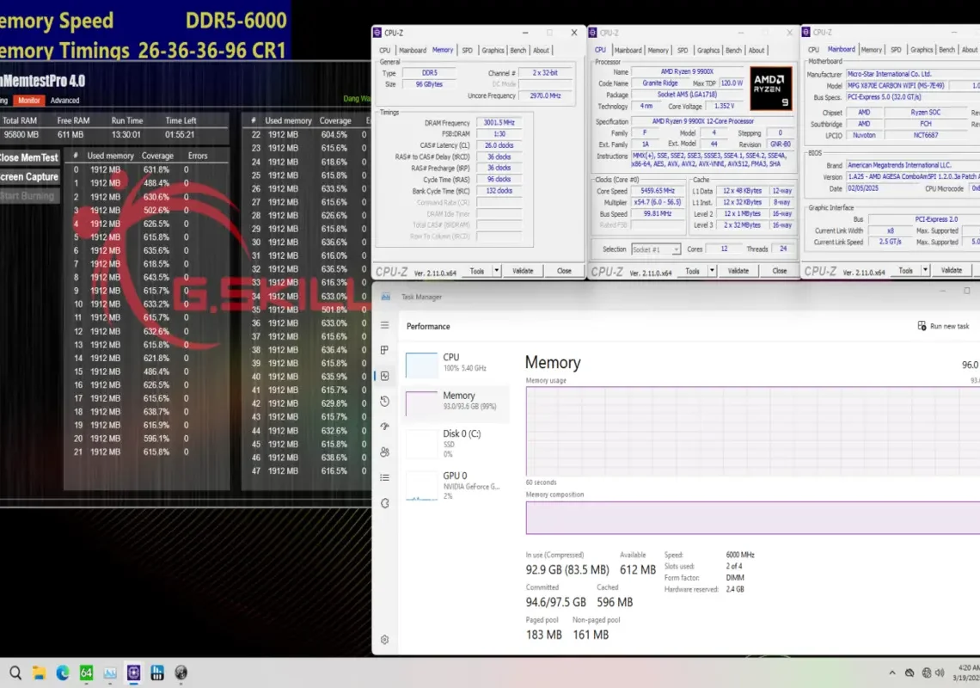Click coverage 643.5% for thread 8

[x=156, y=277]
